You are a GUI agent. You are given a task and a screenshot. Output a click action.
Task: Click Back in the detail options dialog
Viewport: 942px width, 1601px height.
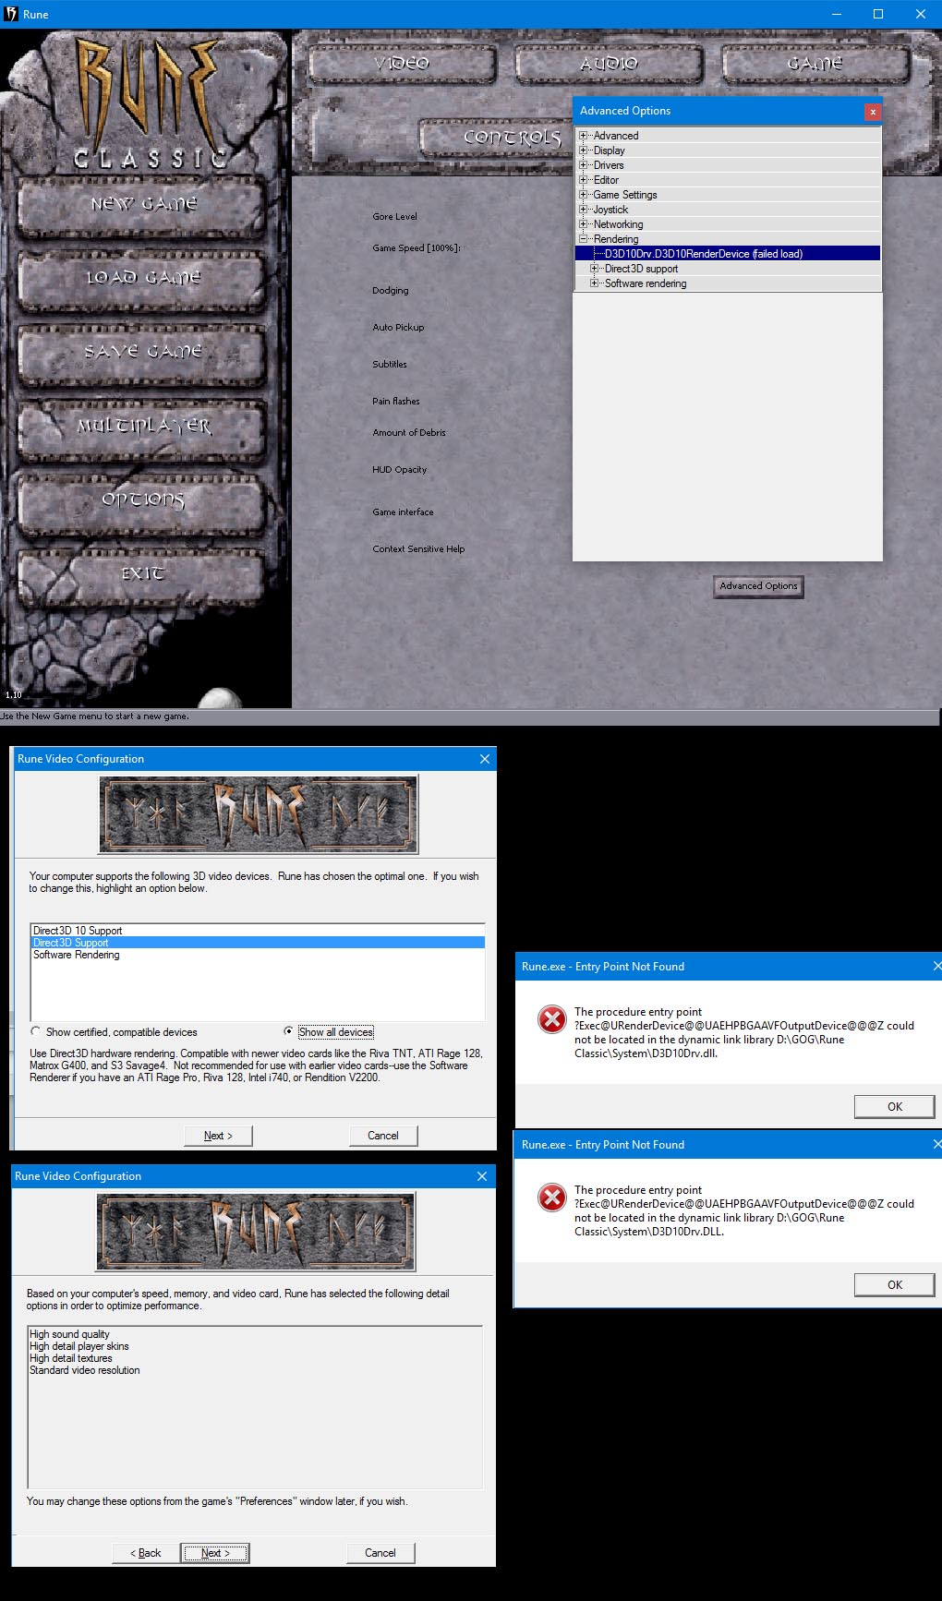click(x=146, y=1553)
